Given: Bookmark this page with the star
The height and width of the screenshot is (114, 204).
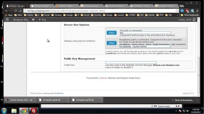Looking at the screenshot, I should pos(177,11).
